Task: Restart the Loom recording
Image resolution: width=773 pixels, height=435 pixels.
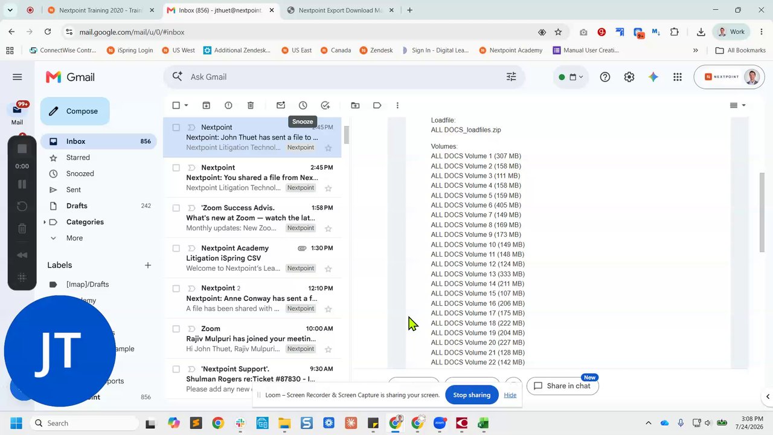Action: point(22,207)
